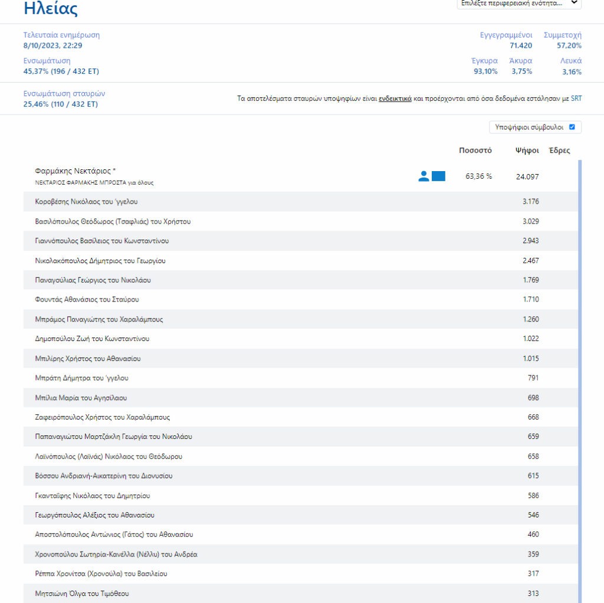This screenshot has width=604, height=603.
Task: Select row Ρέππα Χρονίτσα (Χρονούλα)
Action: coord(300,573)
